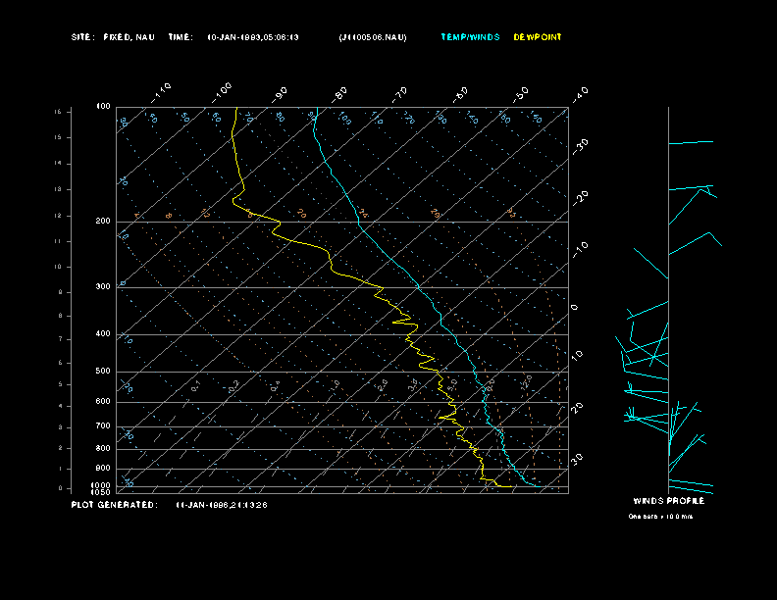This screenshot has height=600, width=777.
Task: Select the 200 pressure level label
Action: coord(102,222)
